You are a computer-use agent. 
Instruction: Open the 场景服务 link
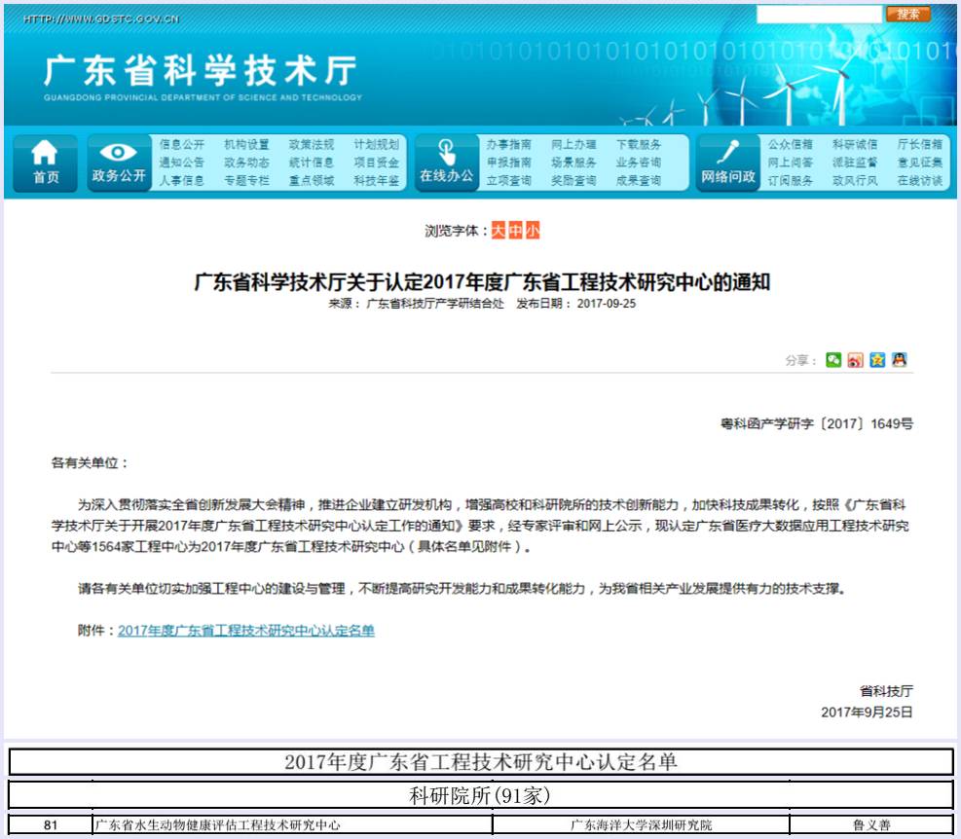573,163
